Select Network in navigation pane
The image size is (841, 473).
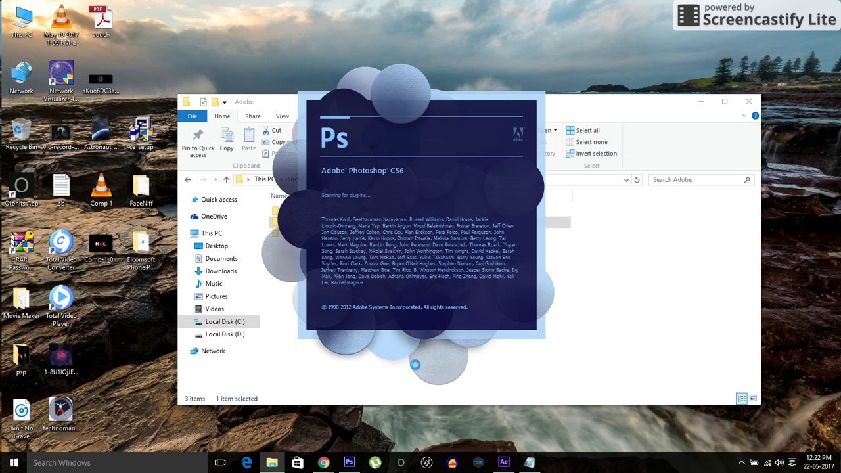[213, 351]
